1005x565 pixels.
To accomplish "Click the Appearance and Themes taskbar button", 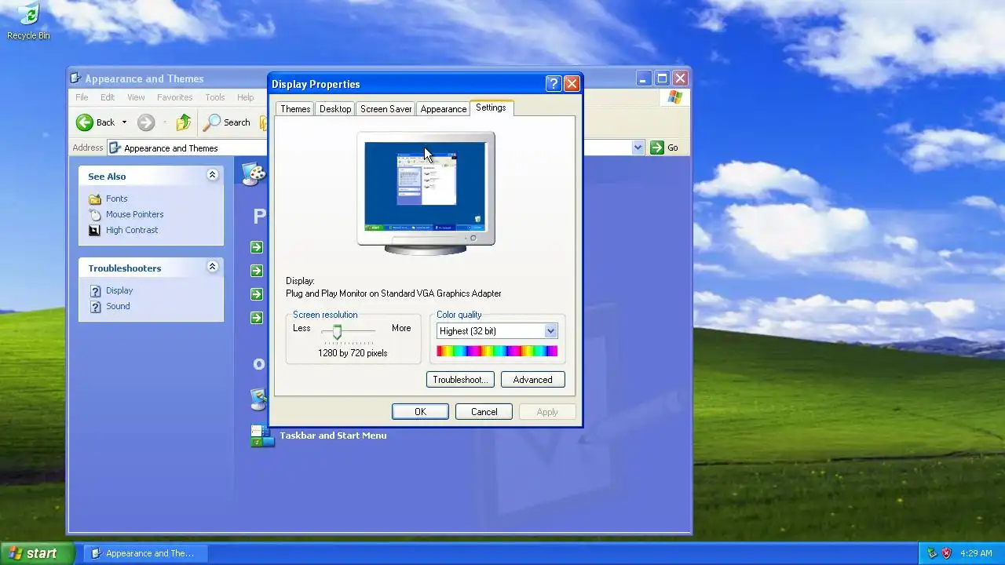I will [x=145, y=553].
